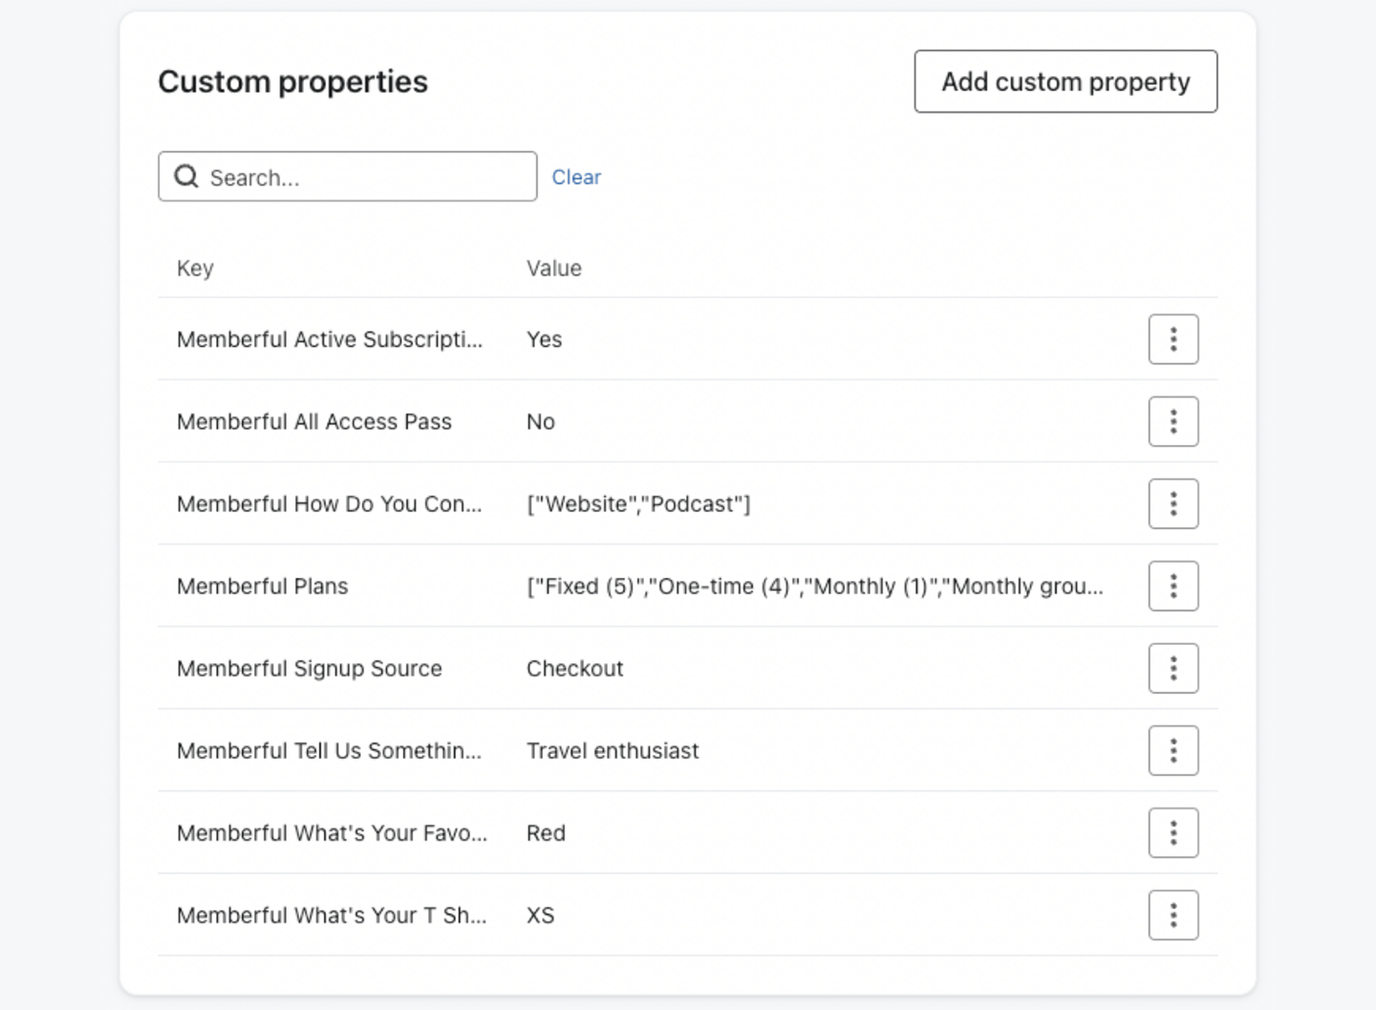Click the Custom properties heading
This screenshot has width=1376, height=1010.
[x=292, y=82]
